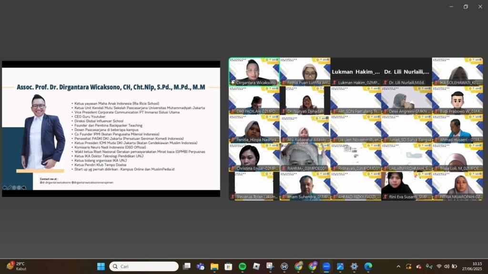
Task: Open Spotify from the taskbar
Action: 242,266
